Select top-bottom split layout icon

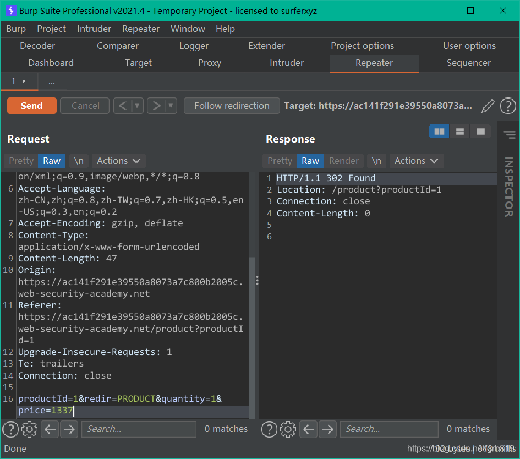(459, 132)
